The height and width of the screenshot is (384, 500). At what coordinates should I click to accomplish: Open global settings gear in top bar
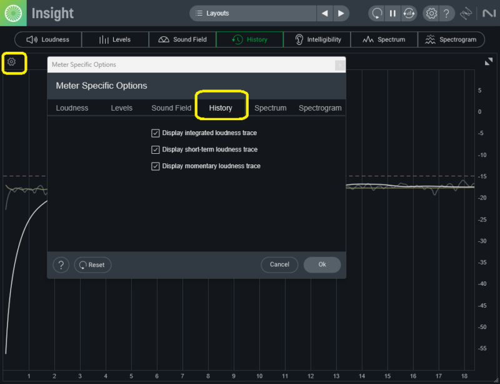(431, 13)
